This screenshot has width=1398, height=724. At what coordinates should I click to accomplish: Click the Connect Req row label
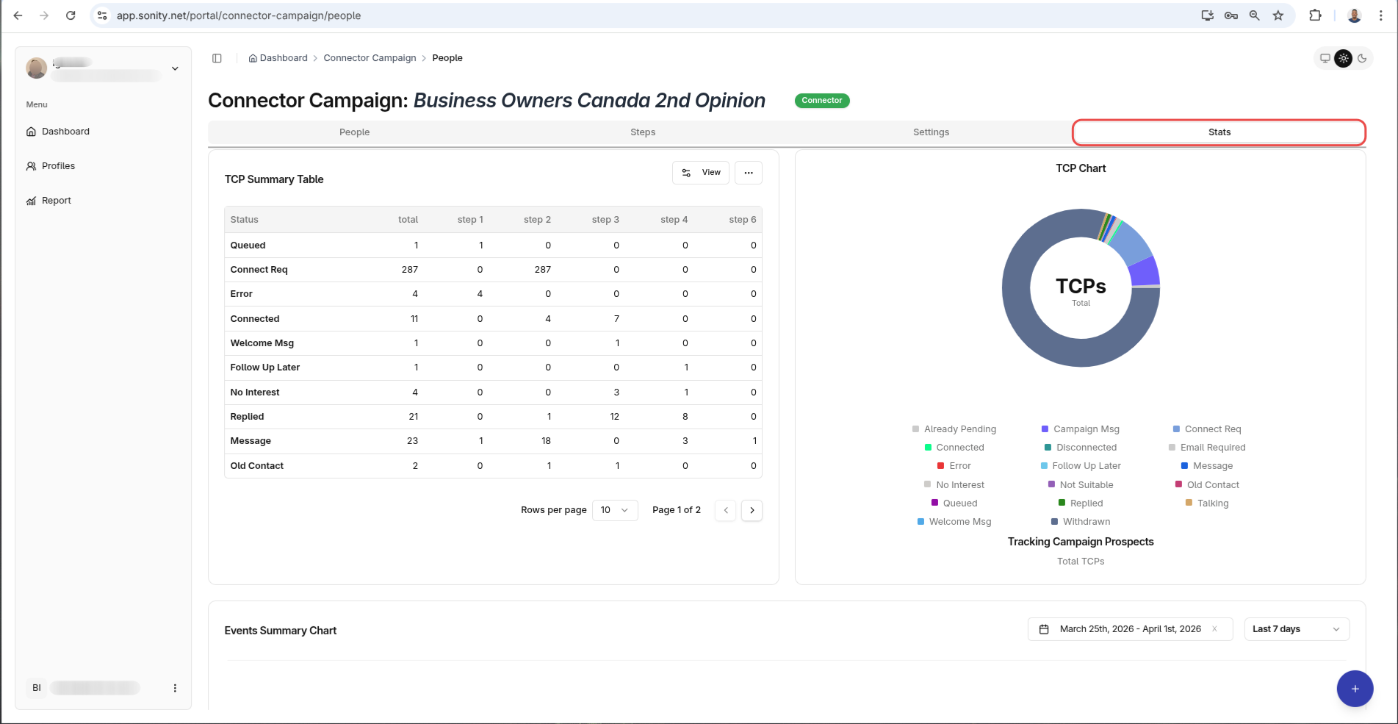[259, 270]
